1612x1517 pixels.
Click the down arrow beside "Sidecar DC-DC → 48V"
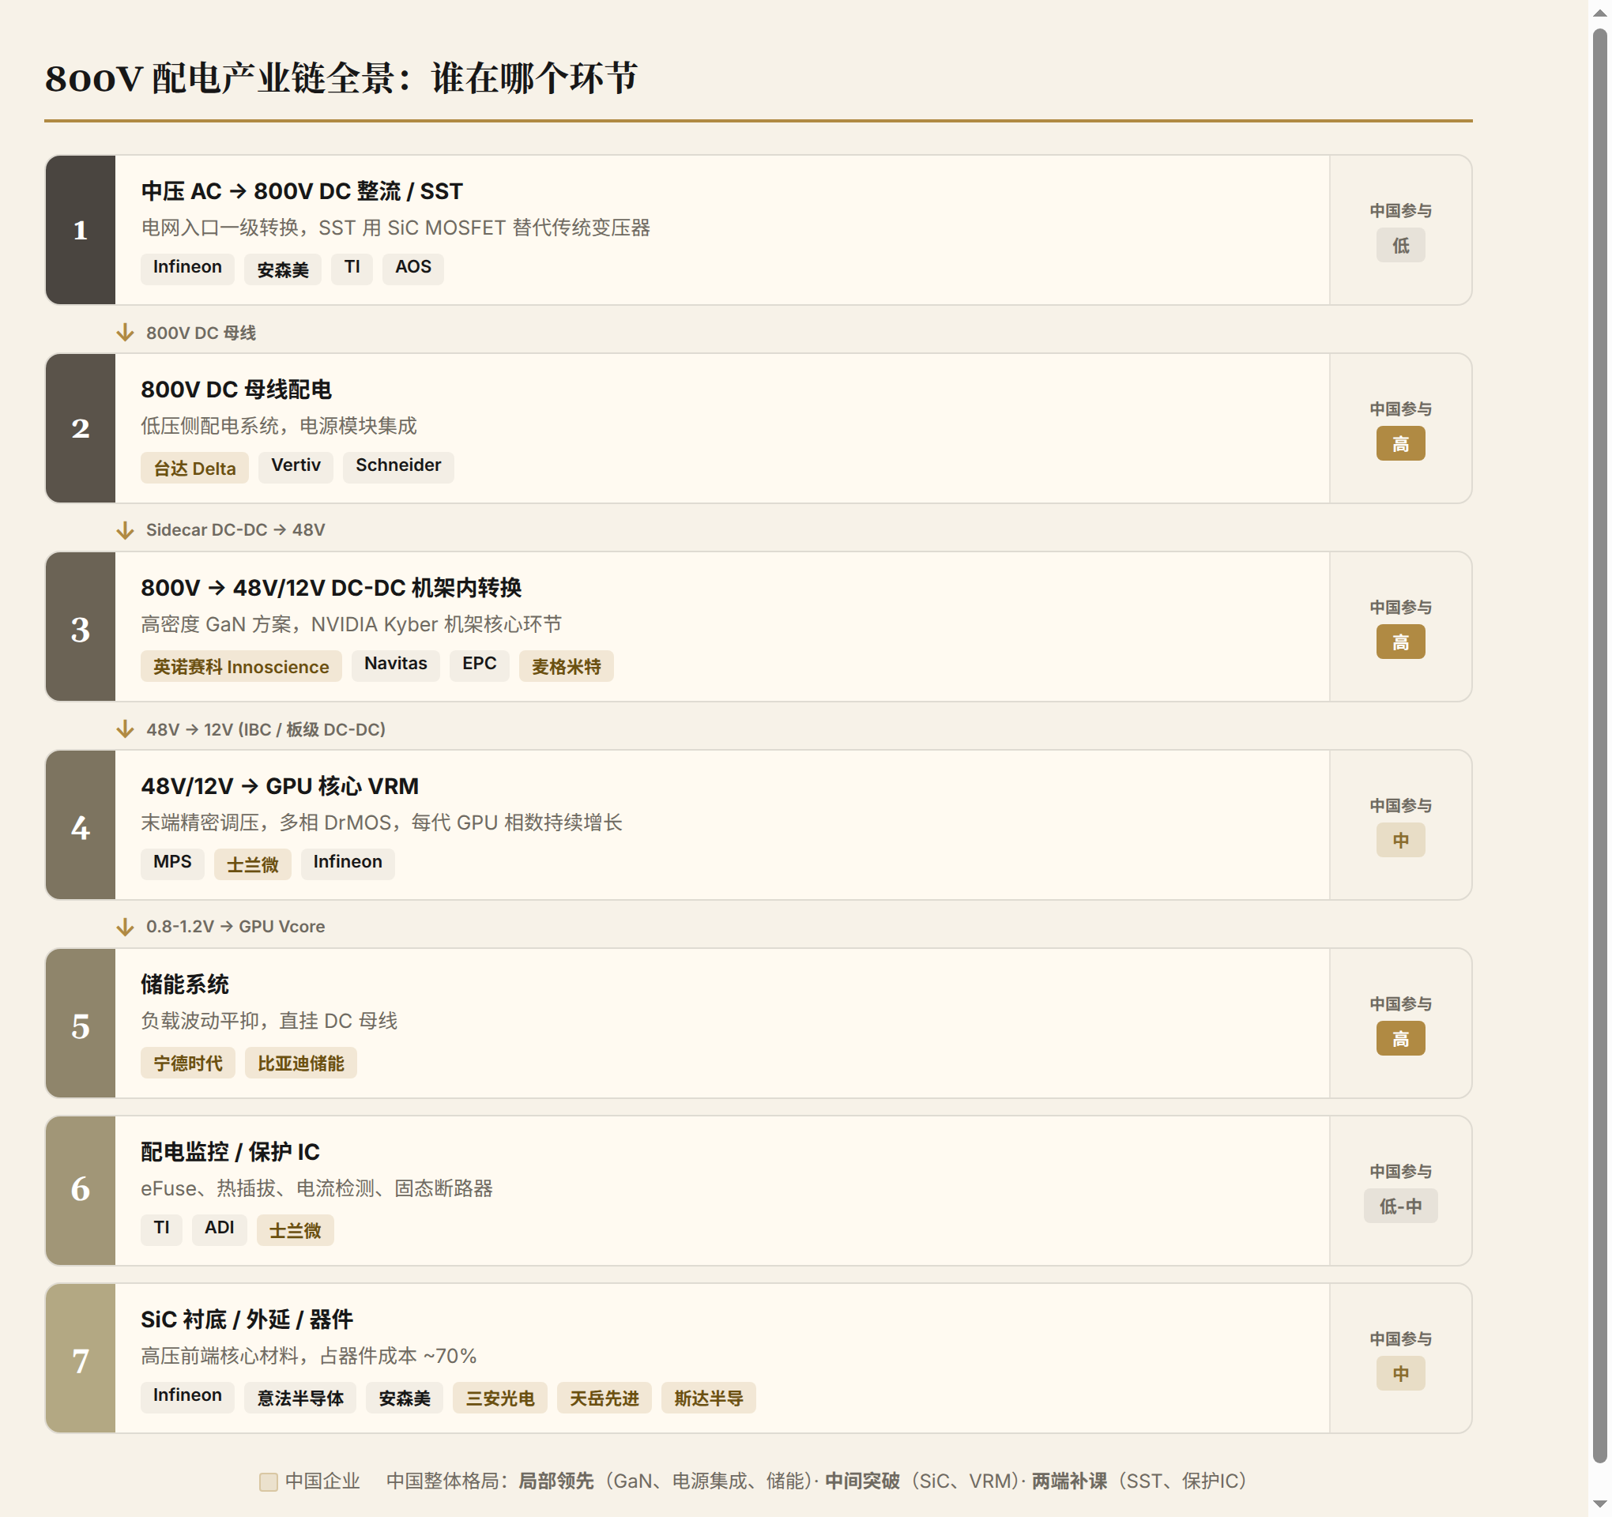tap(125, 531)
